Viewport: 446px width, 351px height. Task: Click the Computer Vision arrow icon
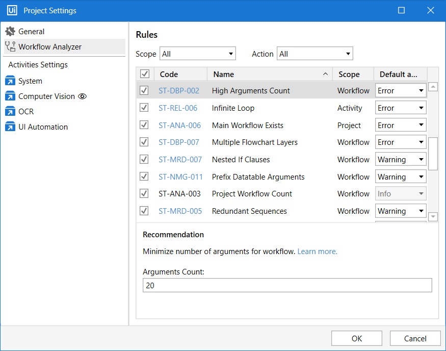tap(10, 96)
